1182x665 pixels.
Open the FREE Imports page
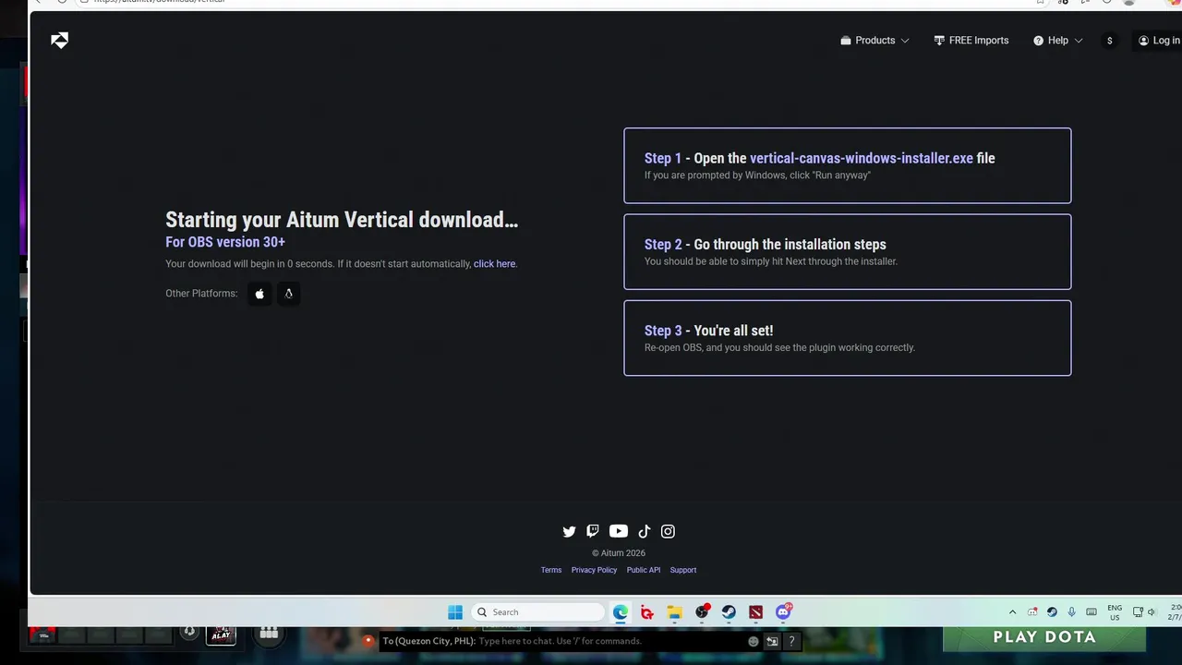[x=971, y=41]
